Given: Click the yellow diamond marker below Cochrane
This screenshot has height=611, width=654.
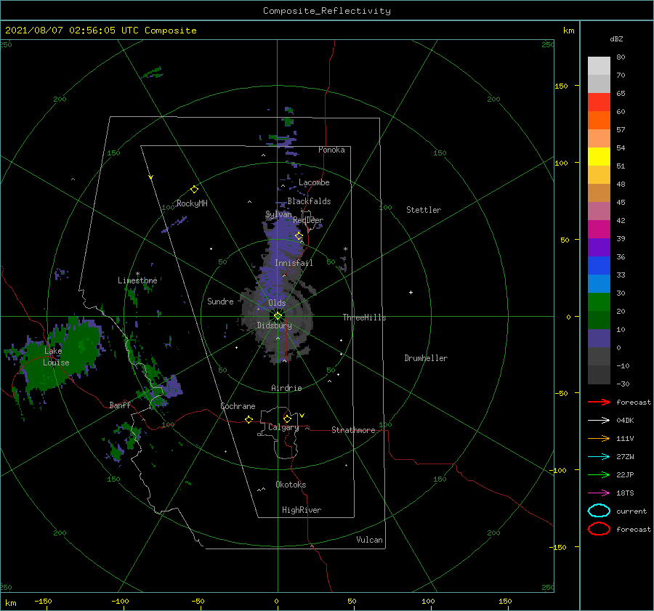Looking at the screenshot, I should (x=249, y=419).
